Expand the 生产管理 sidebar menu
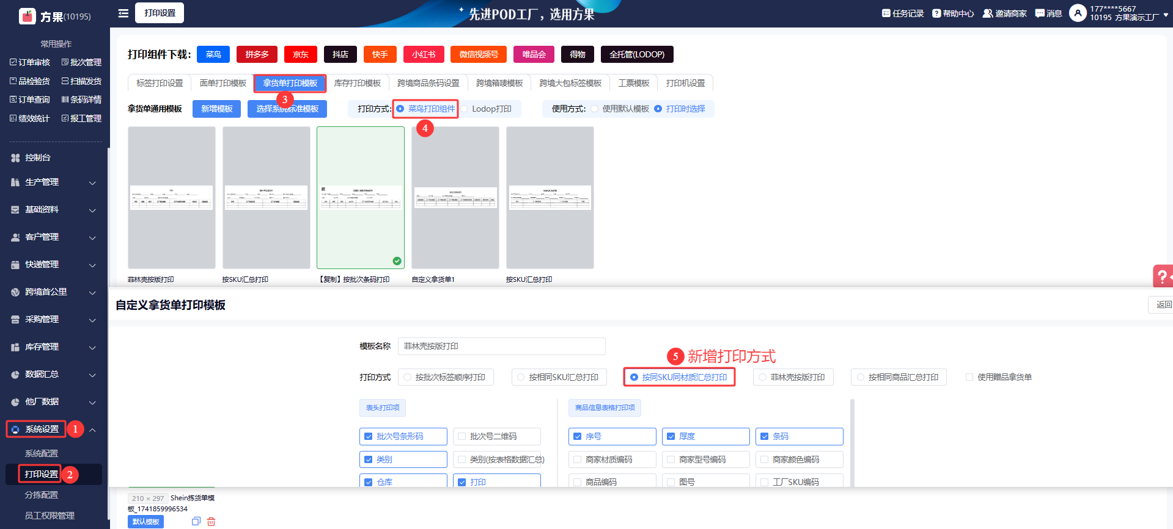1173x529 pixels. [54, 182]
